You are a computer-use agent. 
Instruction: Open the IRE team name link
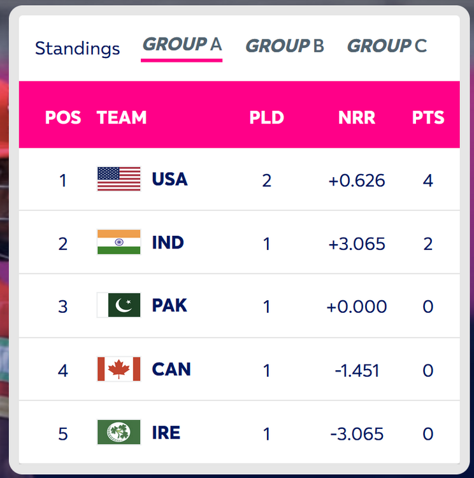tap(166, 433)
